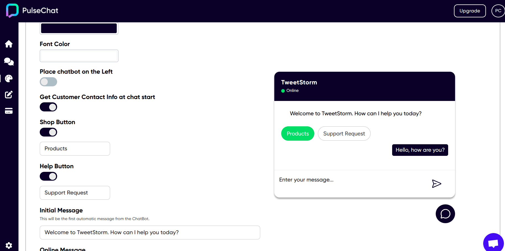Open Settings via the gear icon
The width and height of the screenshot is (505, 251).
point(9,245)
